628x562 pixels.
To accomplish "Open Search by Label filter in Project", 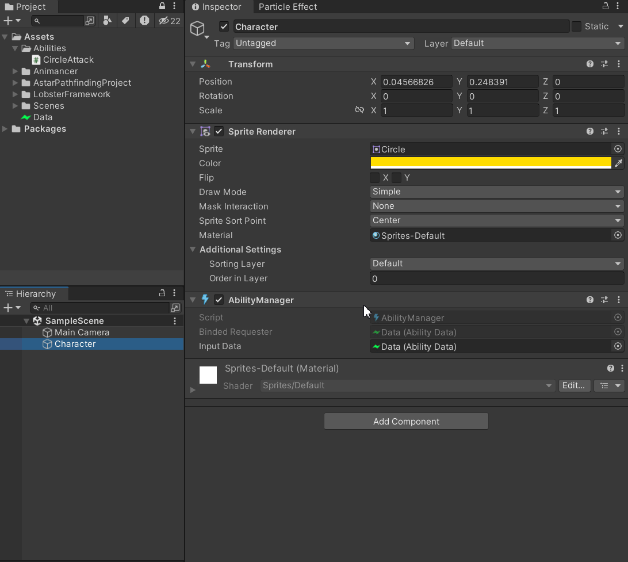I will point(126,21).
